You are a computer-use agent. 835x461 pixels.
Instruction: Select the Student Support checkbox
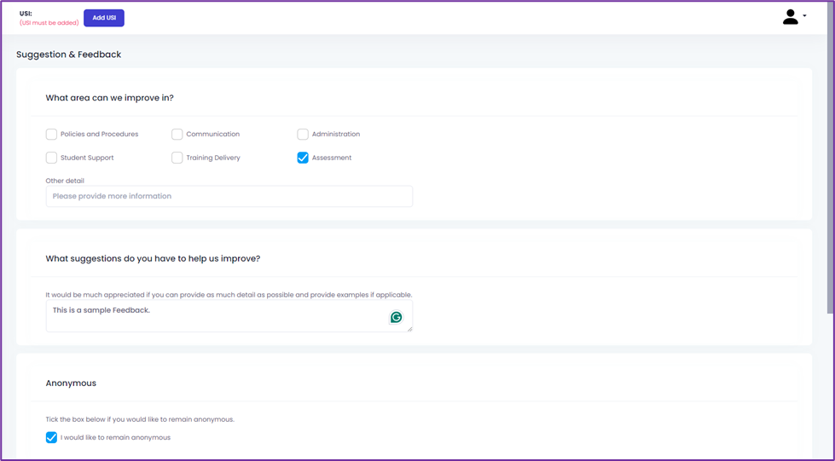click(x=51, y=158)
